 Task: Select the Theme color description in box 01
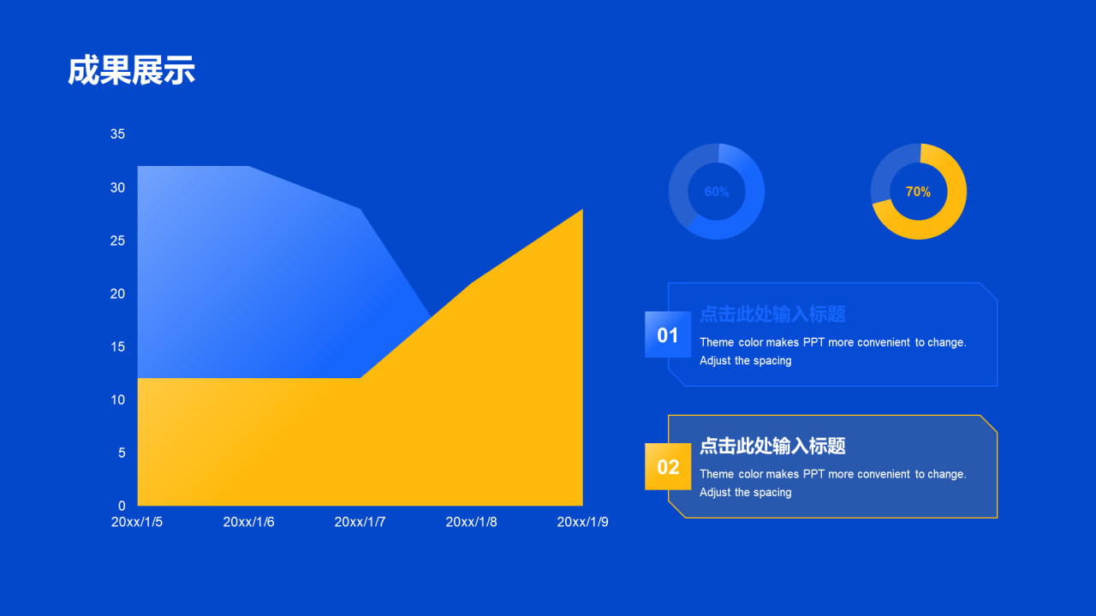click(832, 351)
